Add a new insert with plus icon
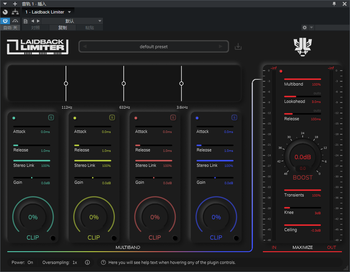 click(15, 4)
